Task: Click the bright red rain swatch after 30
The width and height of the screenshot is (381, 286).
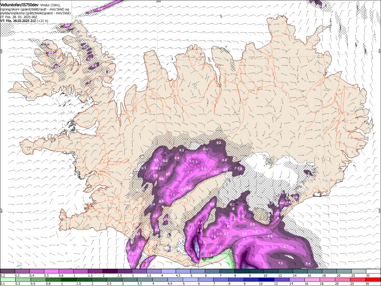Action: (x=373, y=279)
